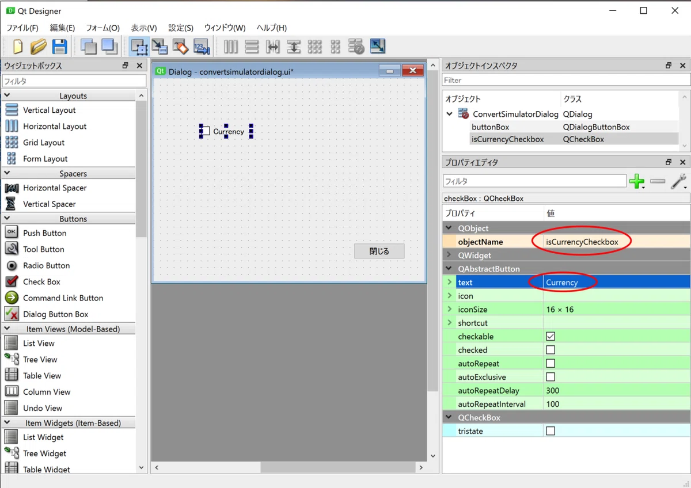This screenshot has width=691, height=488.
Task: Enable the autoRepeat property checkbox
Action: coord(550,363)
